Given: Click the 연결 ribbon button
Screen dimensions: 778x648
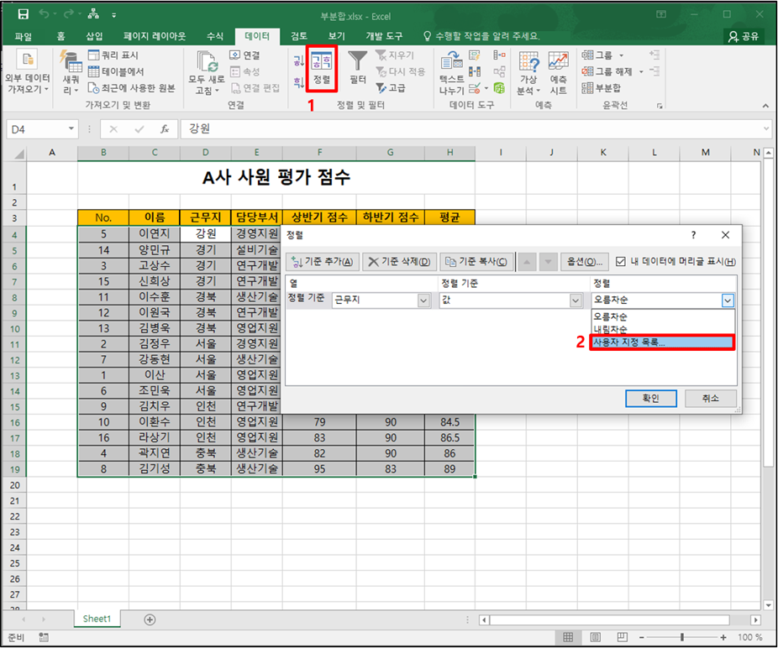Looking at the screenshot, I should pyautogui.click(x=244, y=55).
